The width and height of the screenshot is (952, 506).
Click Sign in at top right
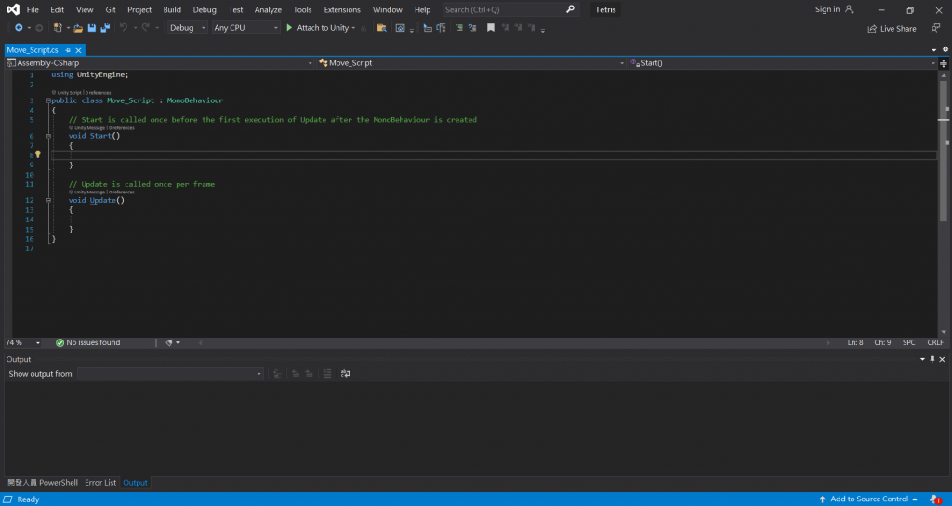(827, 9)
